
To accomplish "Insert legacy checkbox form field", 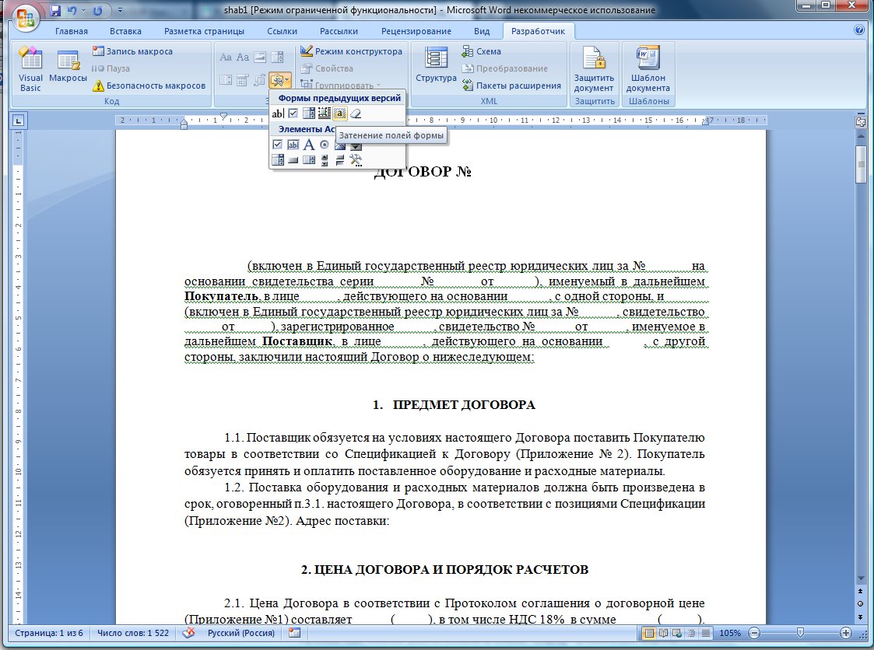I will [x=293, y=114].
